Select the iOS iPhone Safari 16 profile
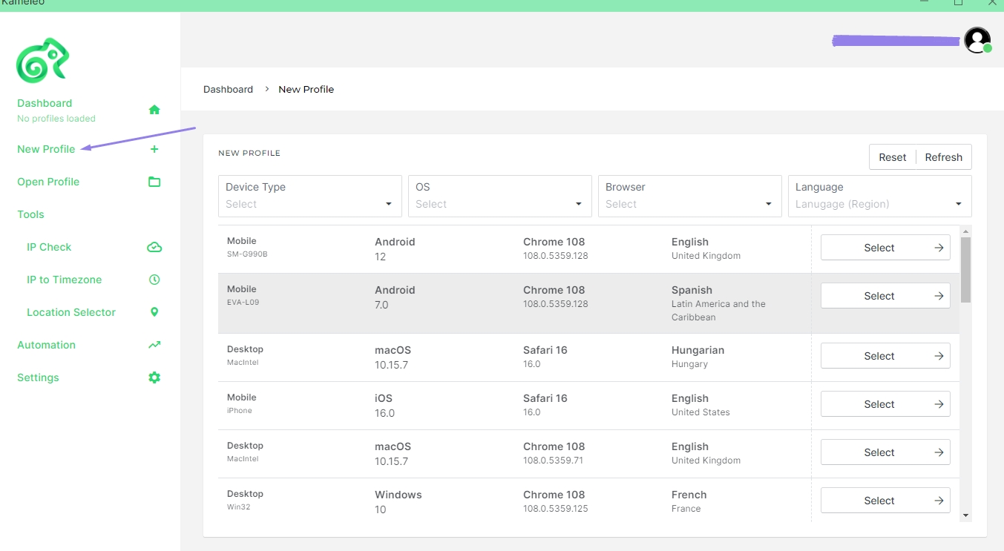Viewport: 1004px width, 551px height. 885,404
